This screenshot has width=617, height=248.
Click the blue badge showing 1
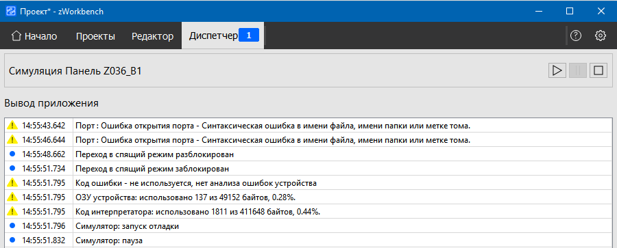tap(249, 36)
